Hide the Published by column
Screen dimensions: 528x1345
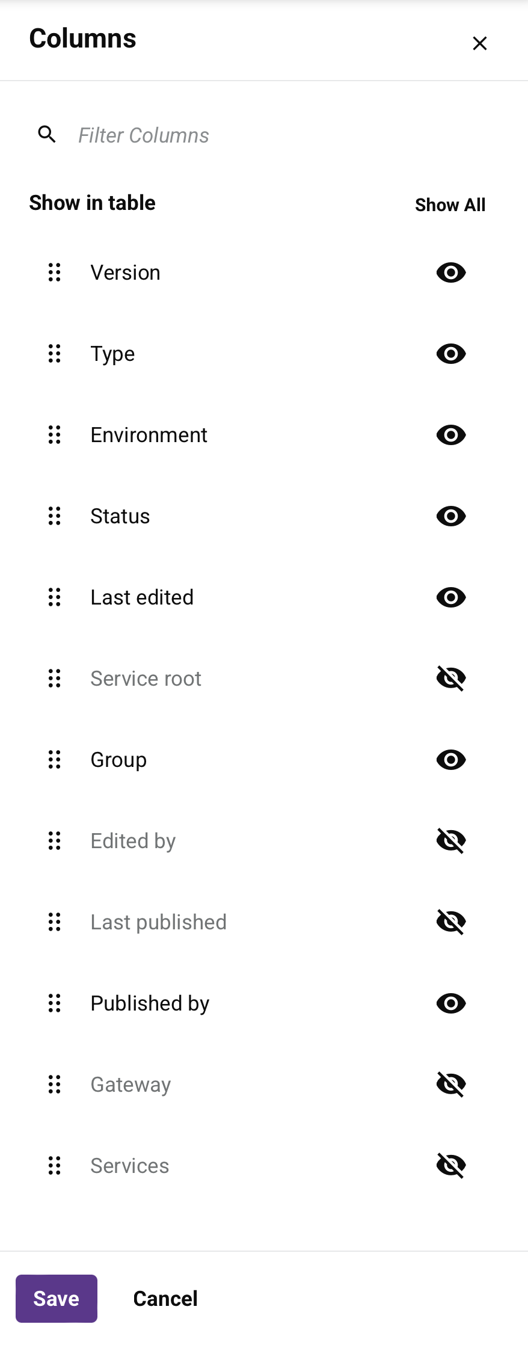(451, 1003)
